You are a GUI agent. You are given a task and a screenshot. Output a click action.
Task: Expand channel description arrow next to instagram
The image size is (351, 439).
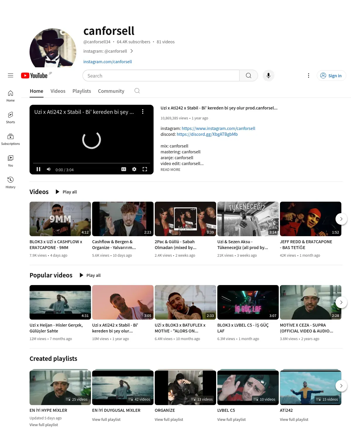132,51
